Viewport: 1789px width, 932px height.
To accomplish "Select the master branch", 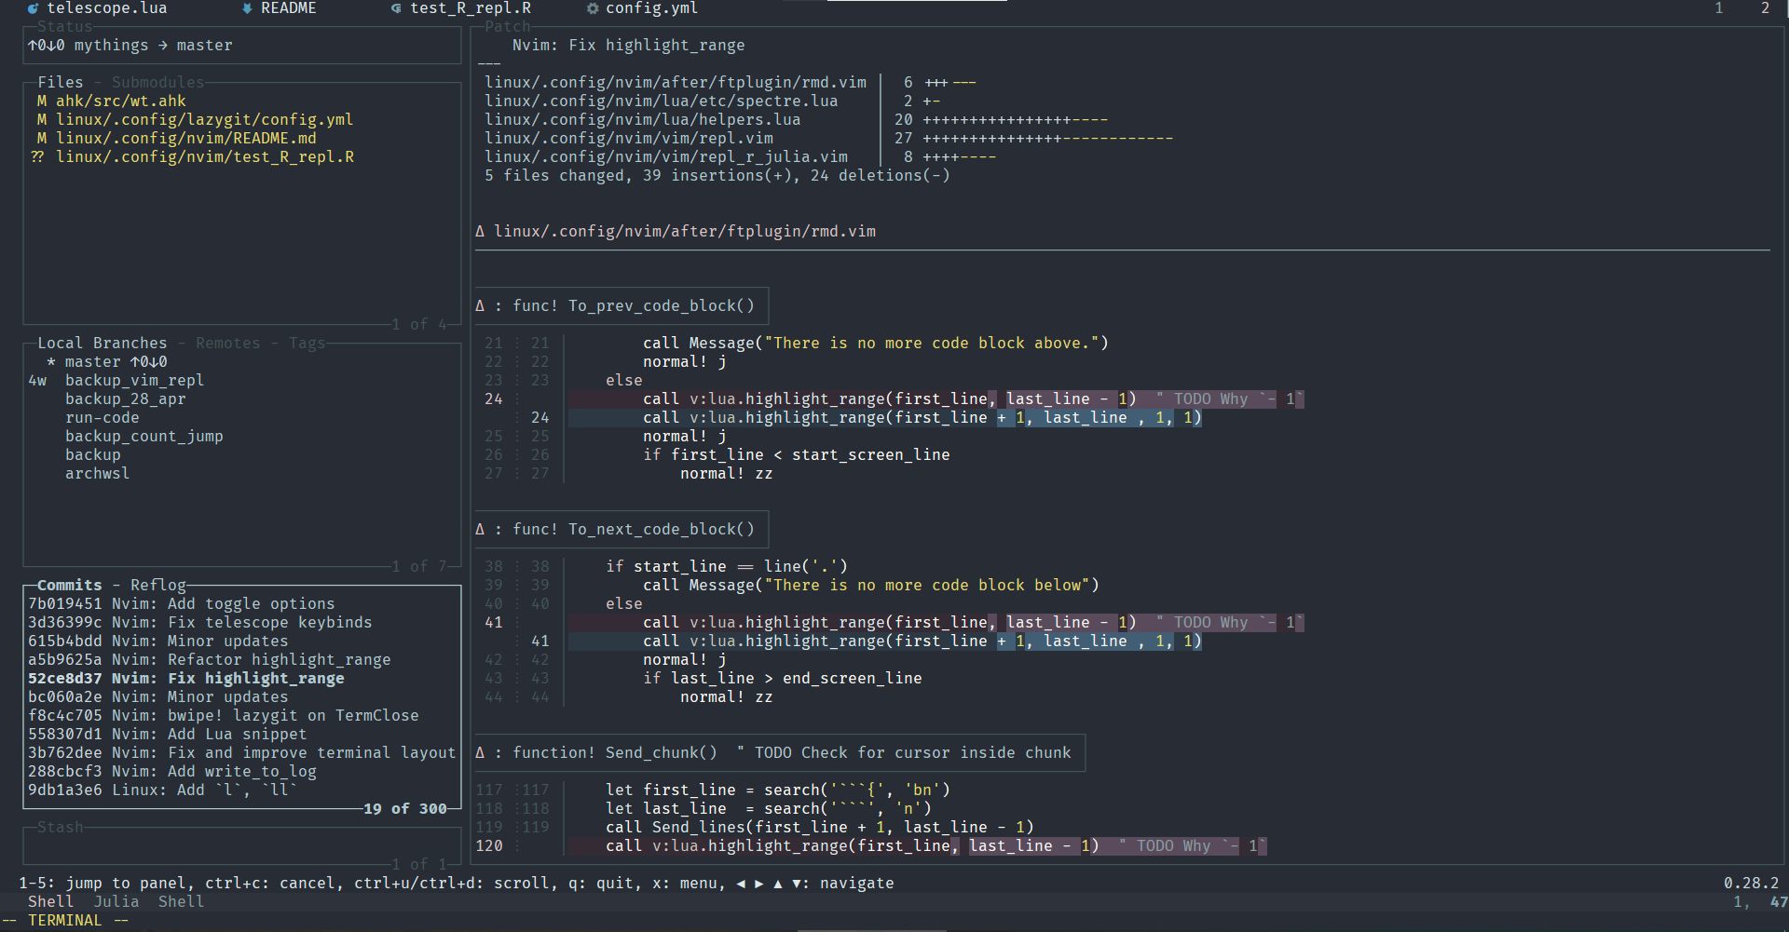I will [242, 361].
